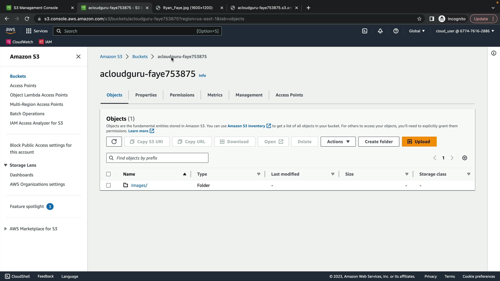Close the Amazon S3 sidebar panel
500x281 pixels.
click(x=78, y=56)
